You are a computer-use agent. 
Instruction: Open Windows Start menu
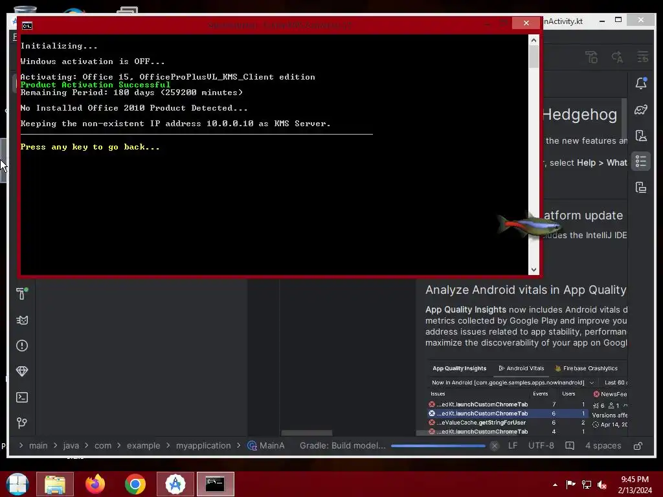pyautogui.click(x=17, y=484)
